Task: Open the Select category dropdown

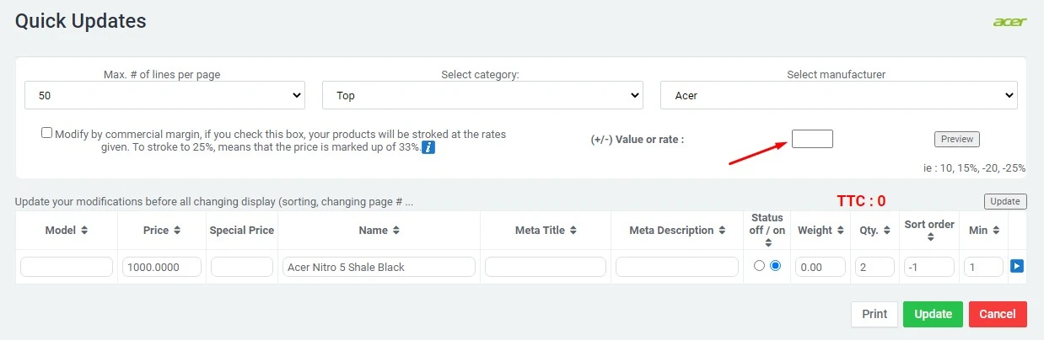Action: (482, 95)
